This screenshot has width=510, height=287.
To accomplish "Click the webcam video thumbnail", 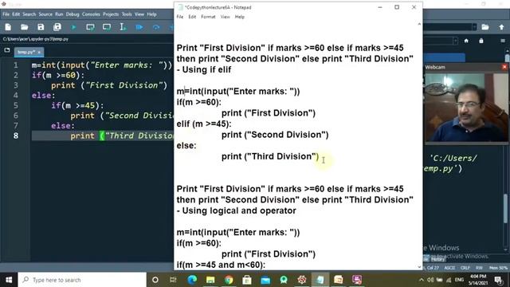I will 466,108.
